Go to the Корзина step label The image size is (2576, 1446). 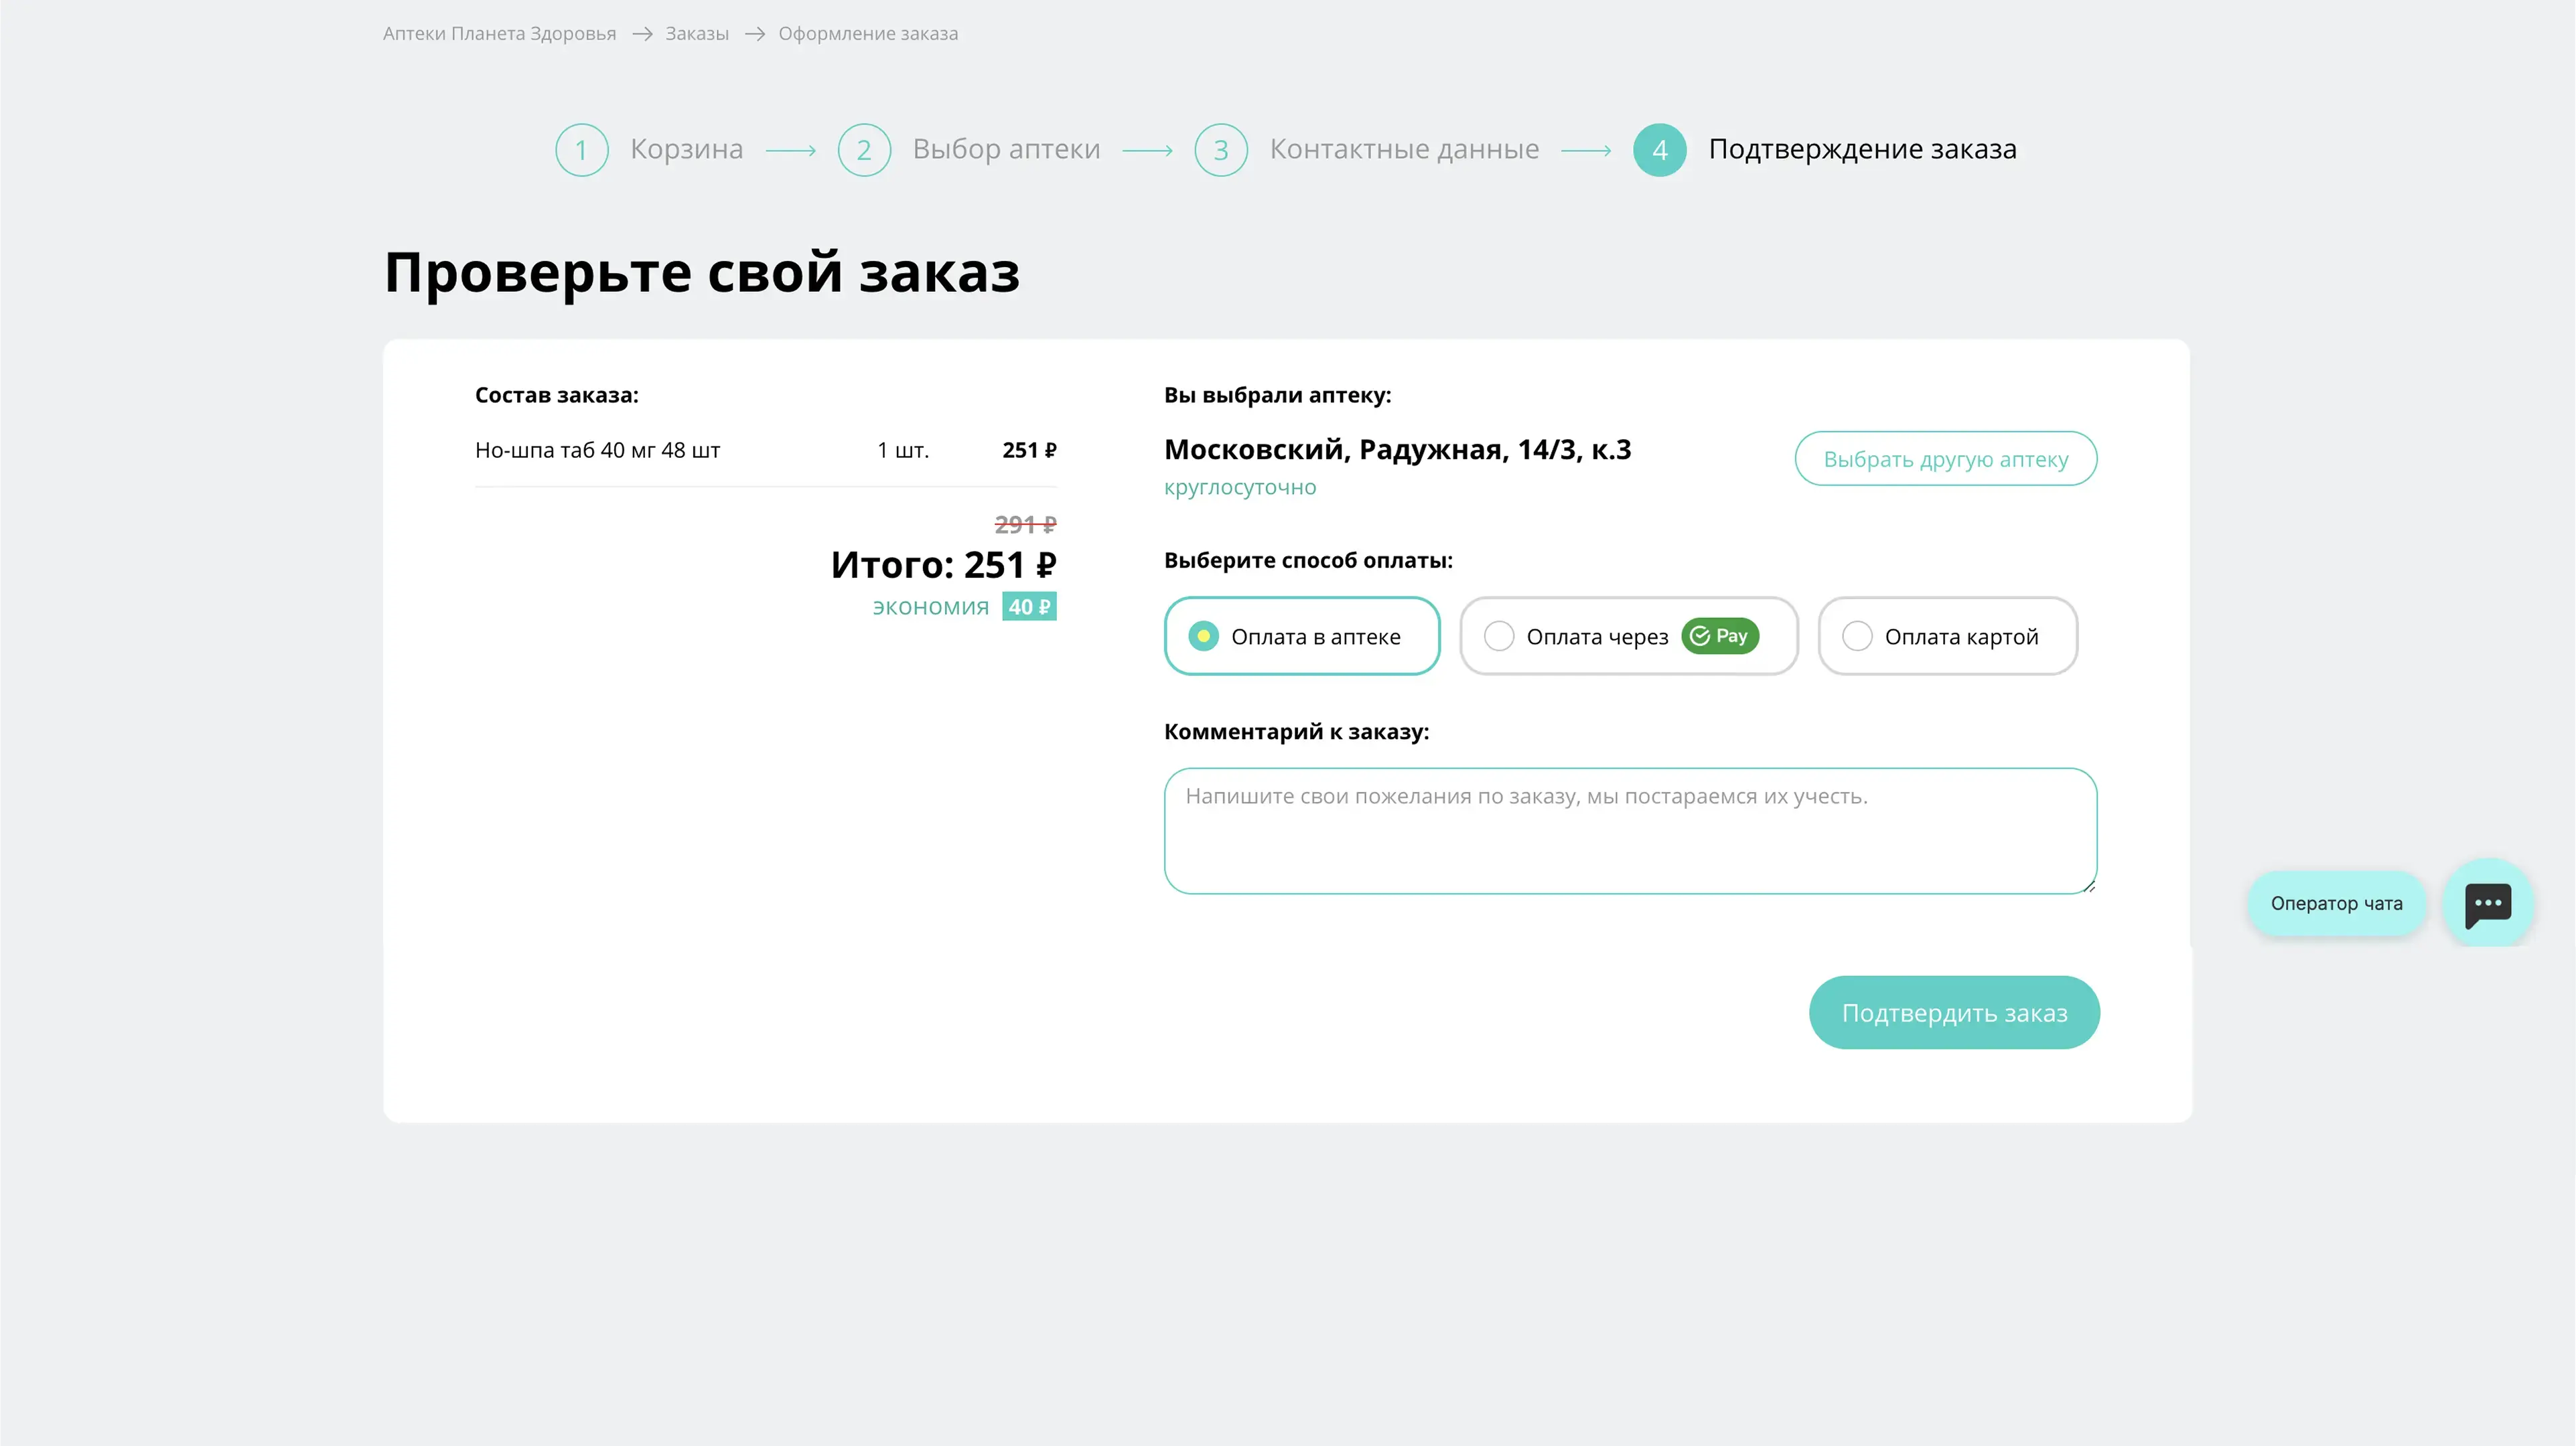click(x=686, y=149)
